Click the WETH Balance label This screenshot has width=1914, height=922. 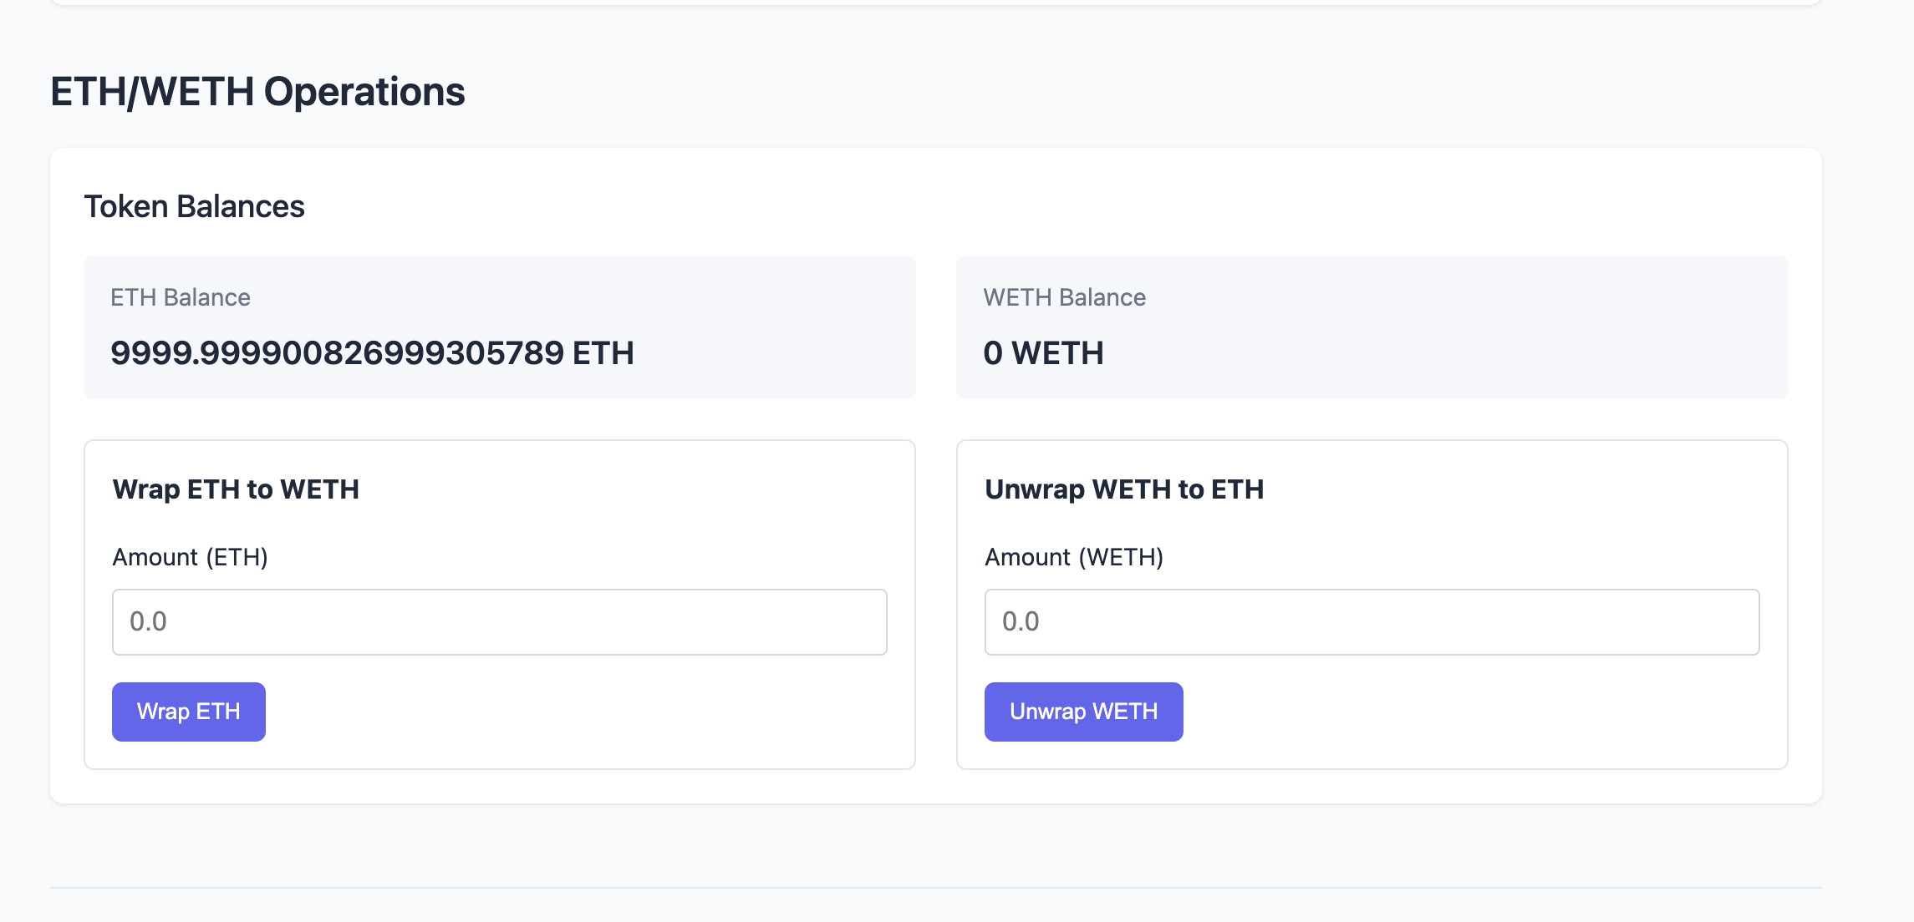[1064, 297]
